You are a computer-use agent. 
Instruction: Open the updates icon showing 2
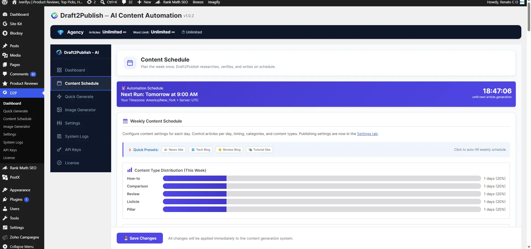(89, 2)
